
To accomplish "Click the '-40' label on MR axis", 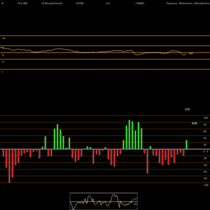I will (205, 165).
